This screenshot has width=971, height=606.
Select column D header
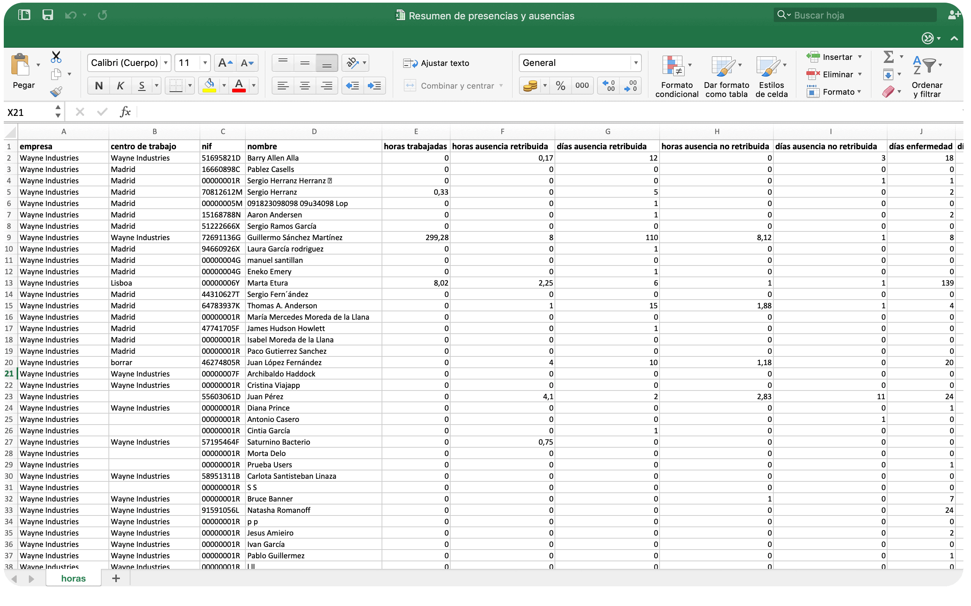click(314, 131)
